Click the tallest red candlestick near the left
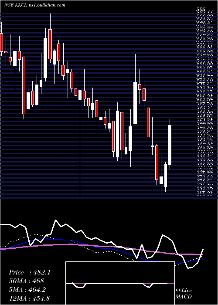218x305 pixels. coord(24,85)
